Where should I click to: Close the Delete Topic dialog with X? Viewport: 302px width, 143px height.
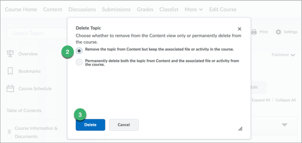point(239,29)
